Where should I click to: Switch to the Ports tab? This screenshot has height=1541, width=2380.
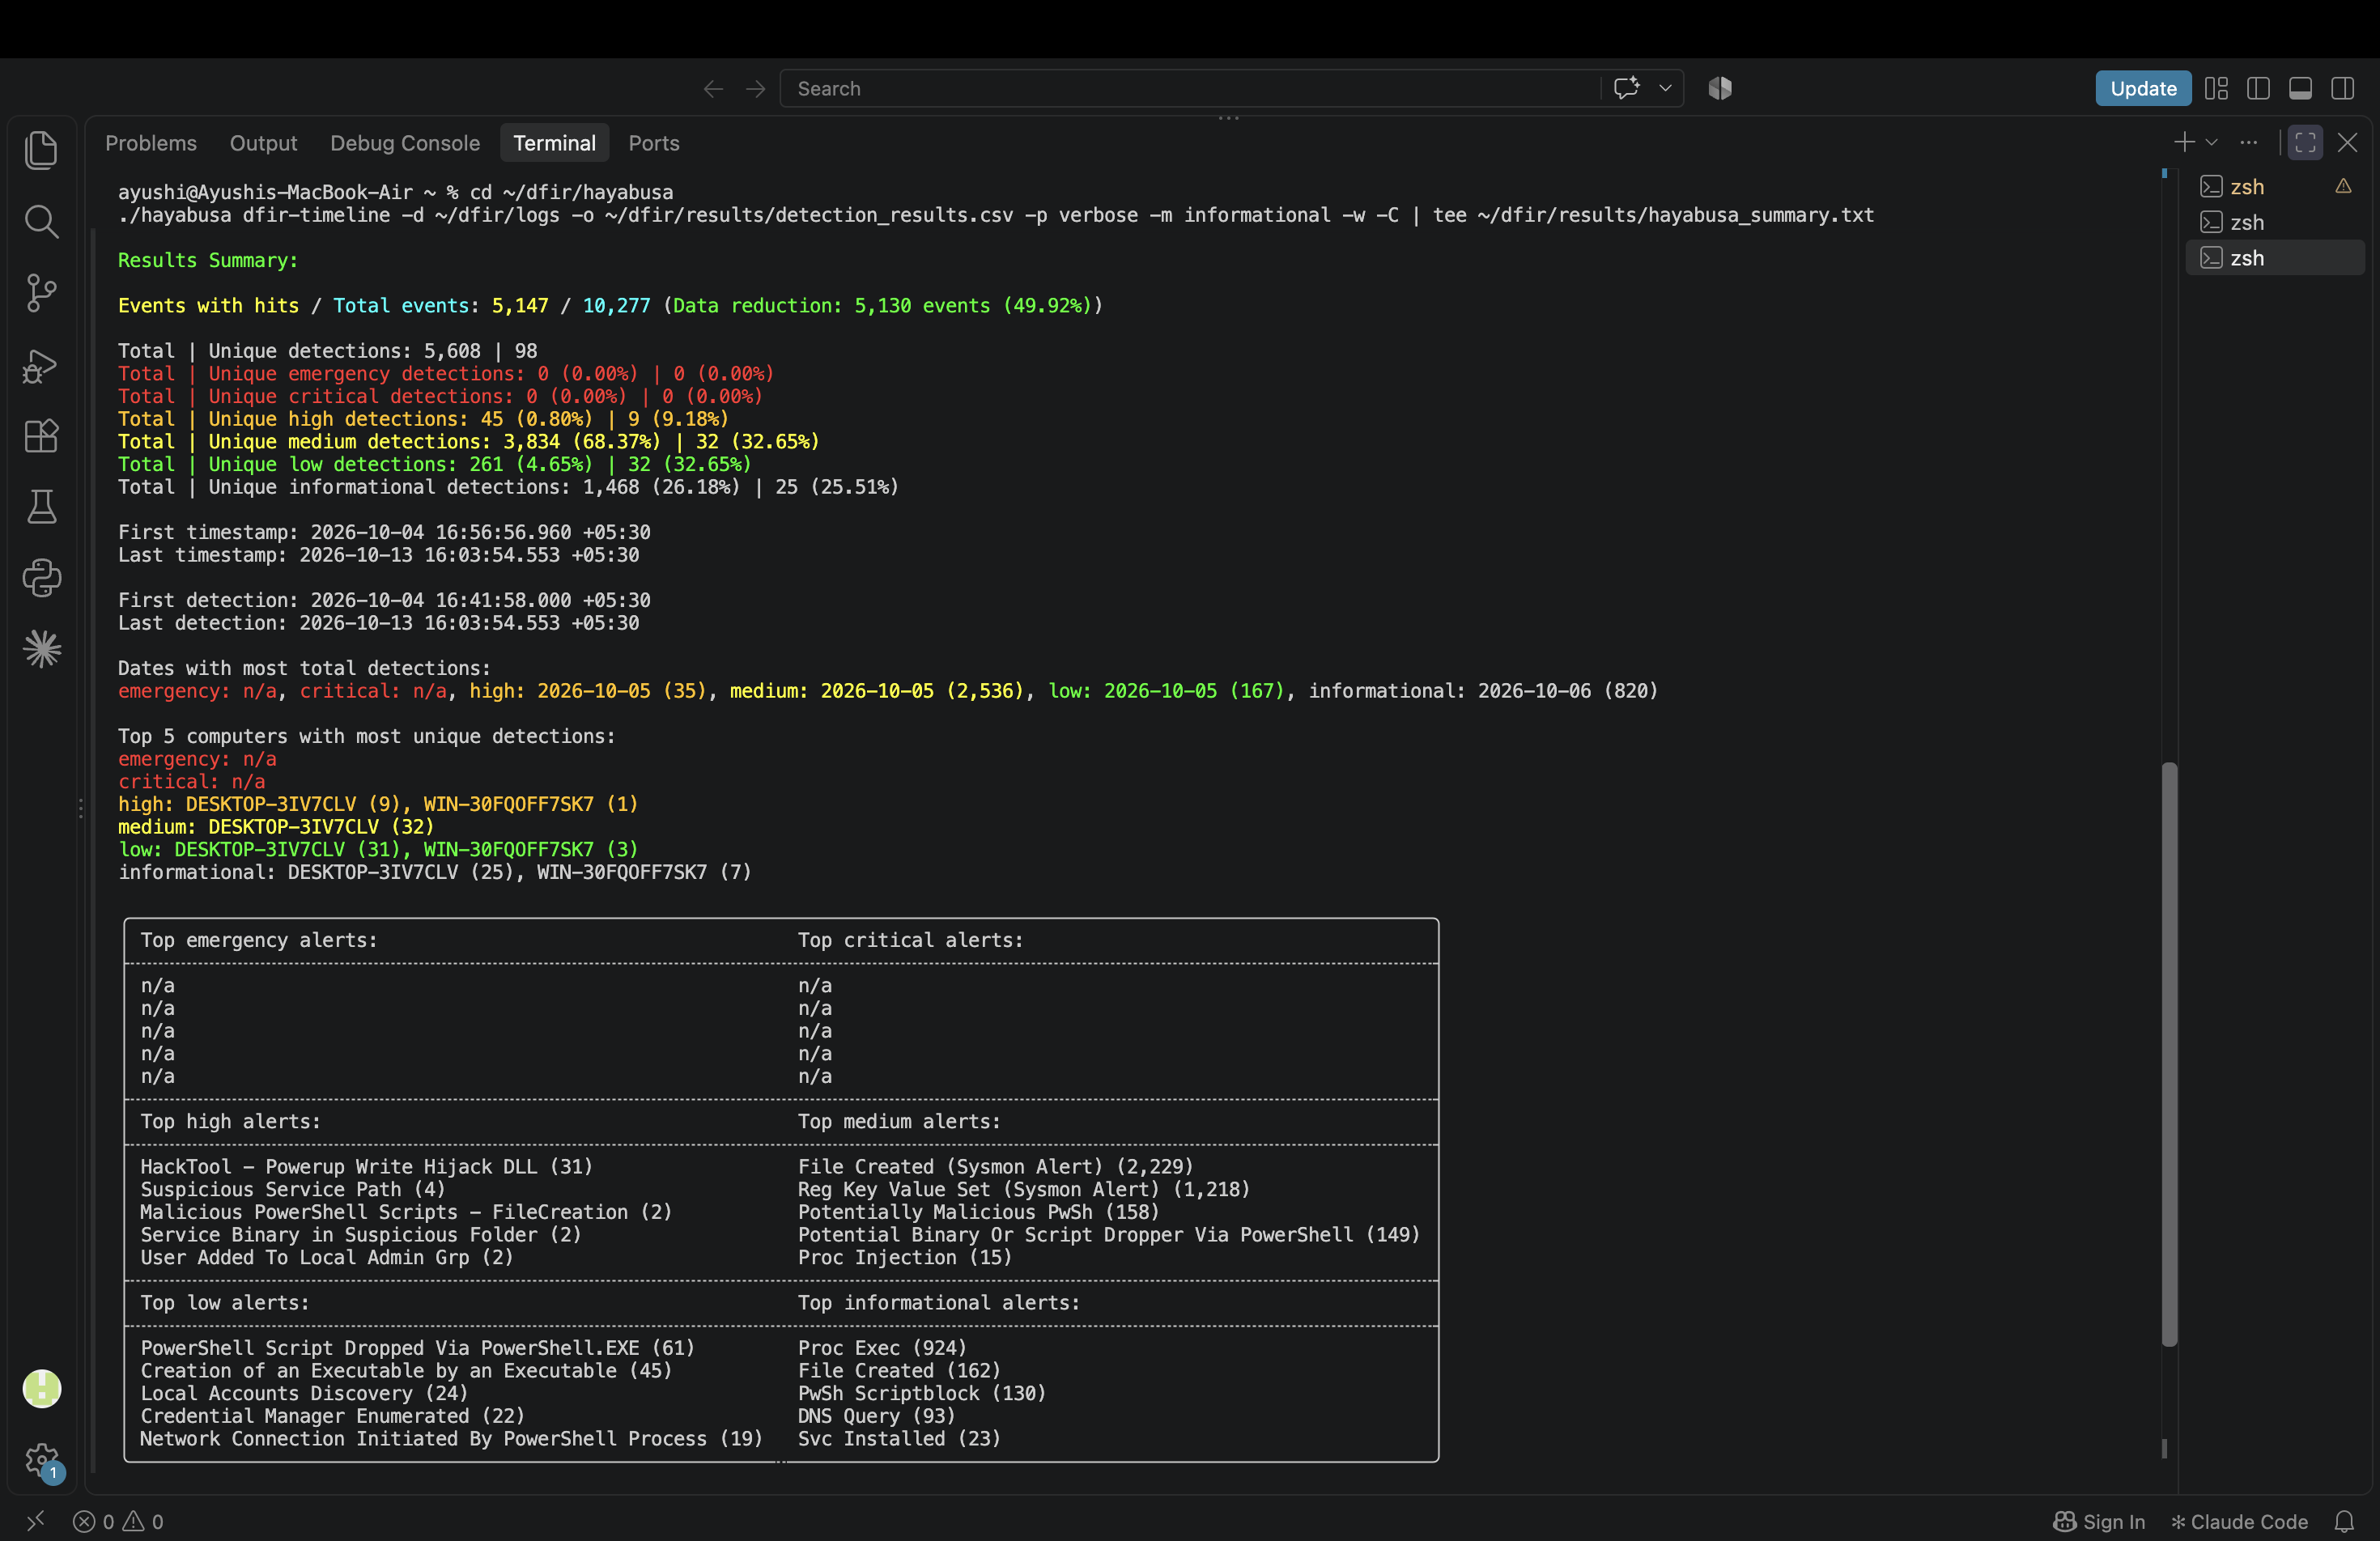click(x=654, y=143)
